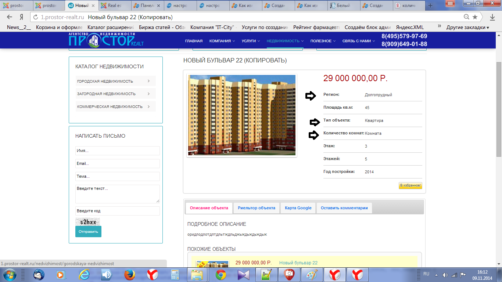Click the Email input field
Image resolution: width=502 pixels, height=282 pixels.
coord(117,163)
